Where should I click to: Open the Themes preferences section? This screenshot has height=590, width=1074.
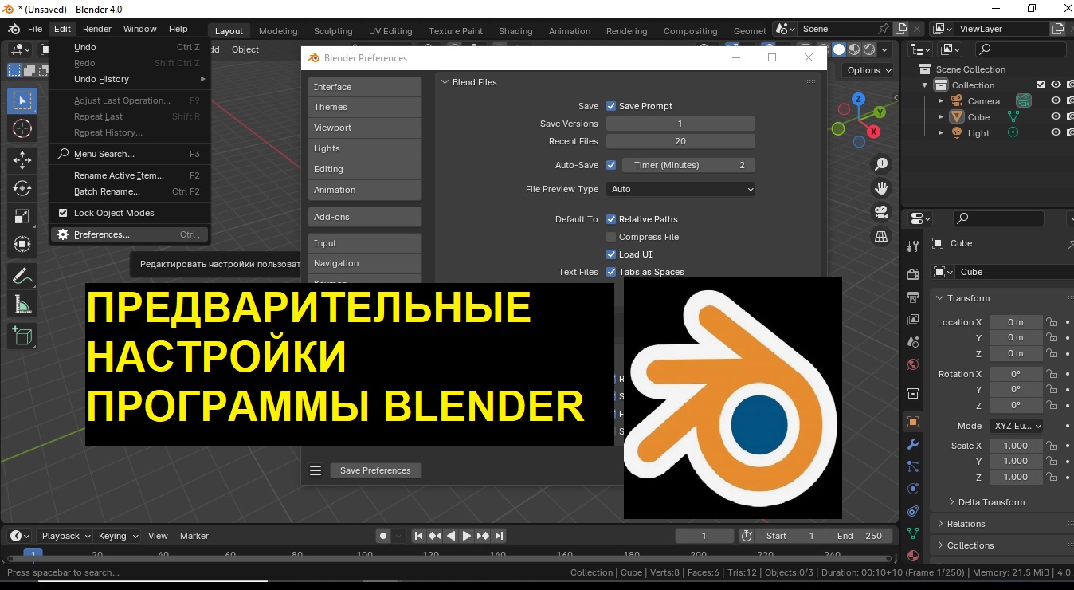coord(364,107)
